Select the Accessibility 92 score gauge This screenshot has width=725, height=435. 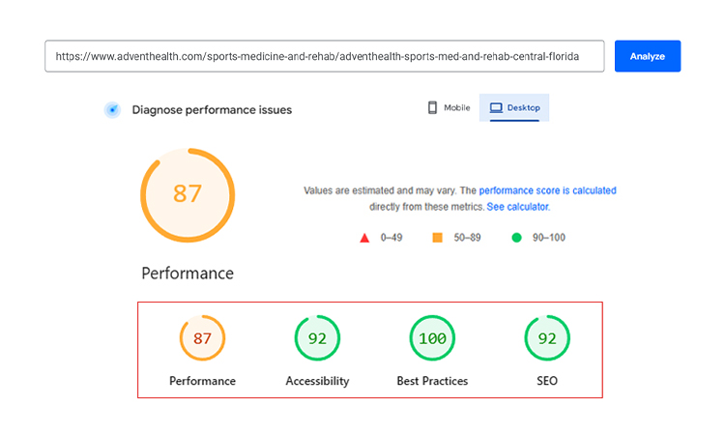pos(317,339)
